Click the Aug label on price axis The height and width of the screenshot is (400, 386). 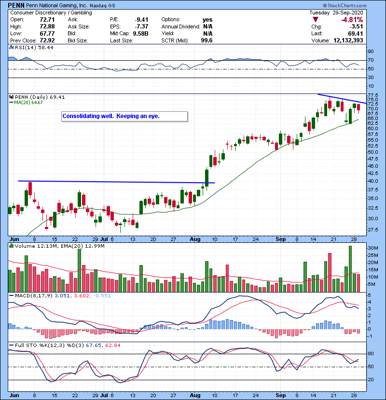[195, 240]
